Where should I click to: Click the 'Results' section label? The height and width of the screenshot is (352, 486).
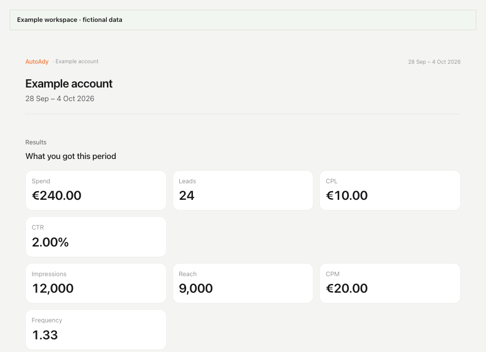(36, 142)
